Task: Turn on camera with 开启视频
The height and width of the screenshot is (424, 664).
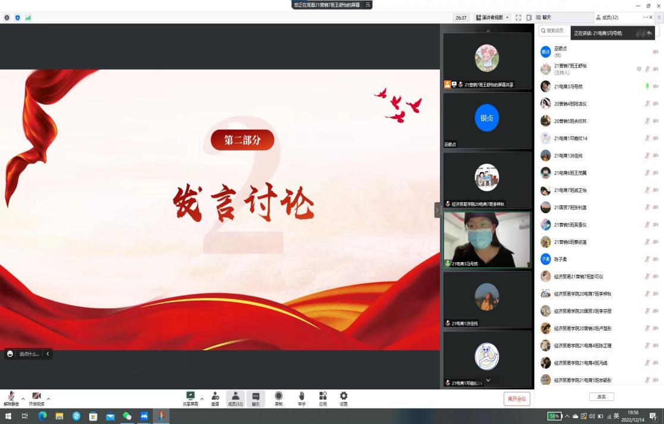Action: click(x=36, y=397)
